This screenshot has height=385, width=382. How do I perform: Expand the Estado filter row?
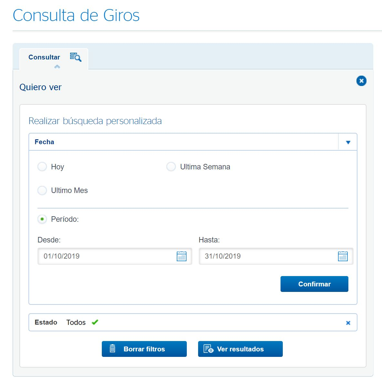[193, 322]
